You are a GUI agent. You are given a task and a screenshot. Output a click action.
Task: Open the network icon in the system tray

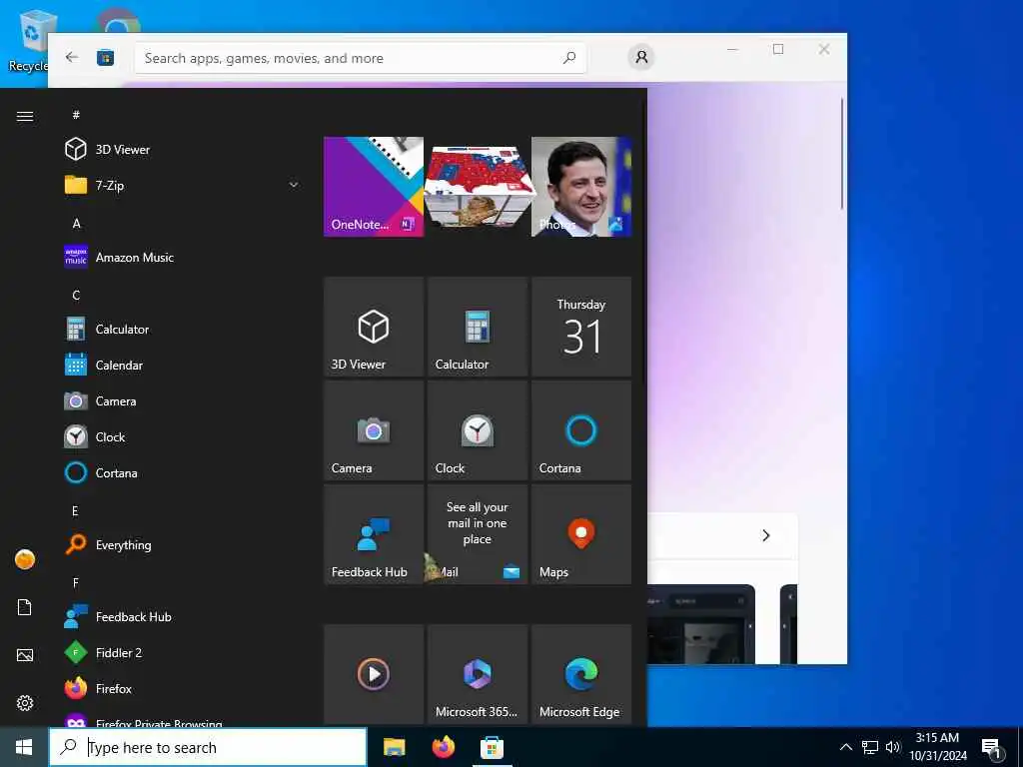870,747
